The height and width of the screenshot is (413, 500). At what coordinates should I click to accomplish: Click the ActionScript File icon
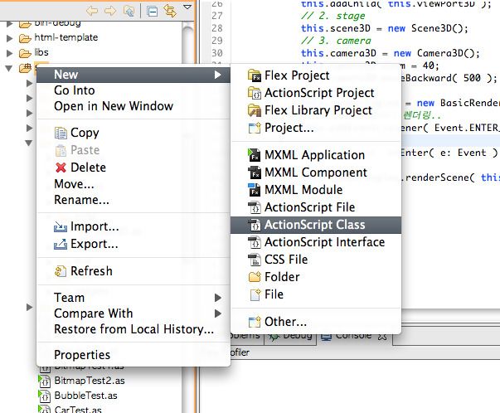coord(255,207)
